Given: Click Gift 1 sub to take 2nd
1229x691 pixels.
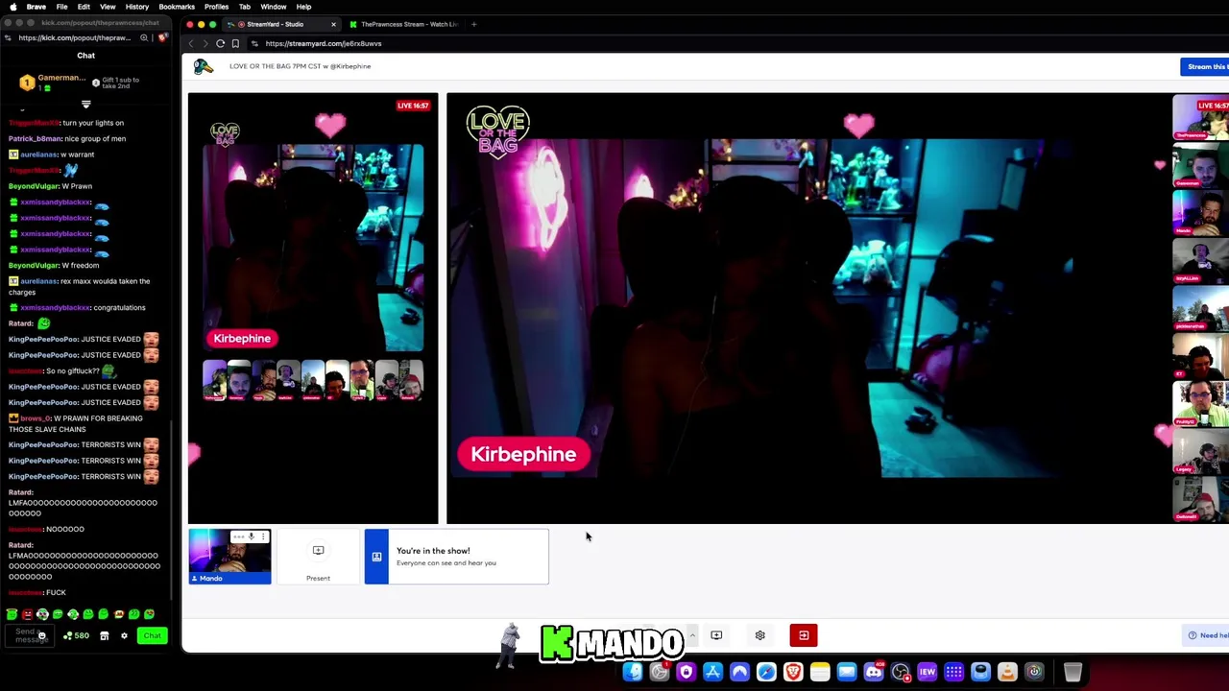Looking at the screenshot, I should 116,83.
